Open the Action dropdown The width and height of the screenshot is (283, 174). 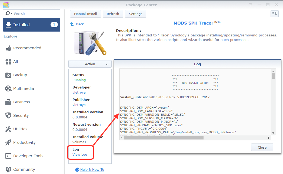(90, 64)
